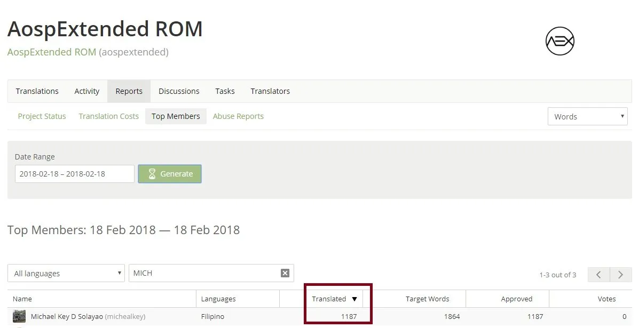Go to next page arrow
Screen dimensions: 638x328
click(620, 275)
